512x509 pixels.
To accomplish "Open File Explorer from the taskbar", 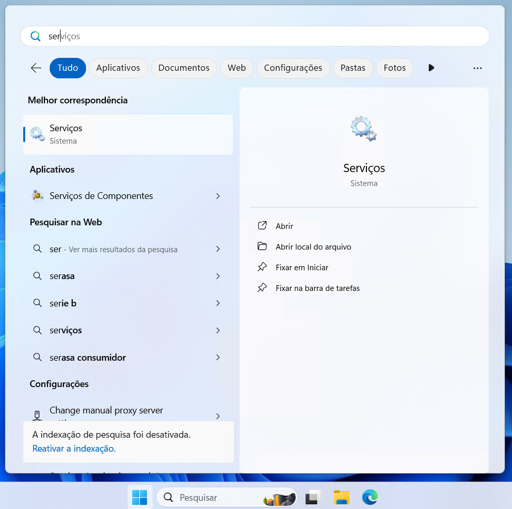I will (342, 497).
